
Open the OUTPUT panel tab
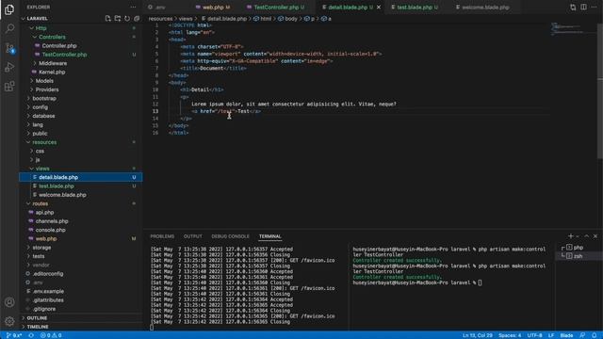point(192,236)
